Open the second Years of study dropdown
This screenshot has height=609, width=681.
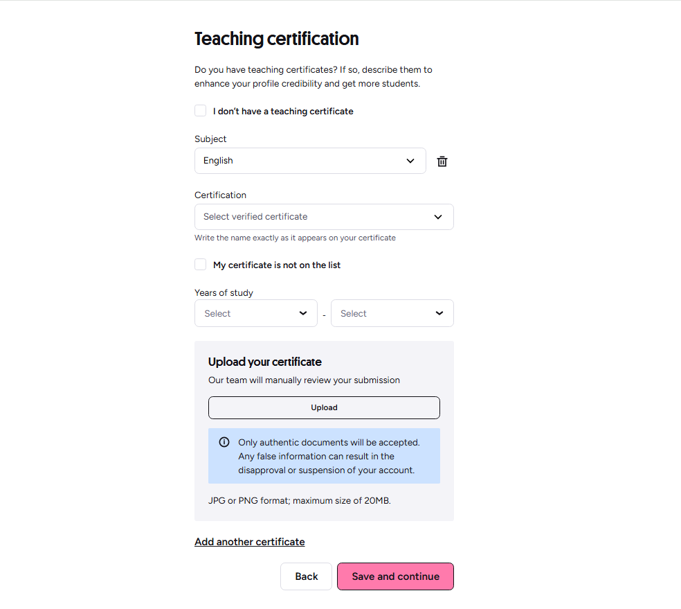click(392, 313)
